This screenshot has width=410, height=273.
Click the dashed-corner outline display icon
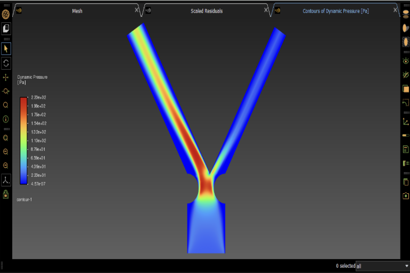[406, 103]
